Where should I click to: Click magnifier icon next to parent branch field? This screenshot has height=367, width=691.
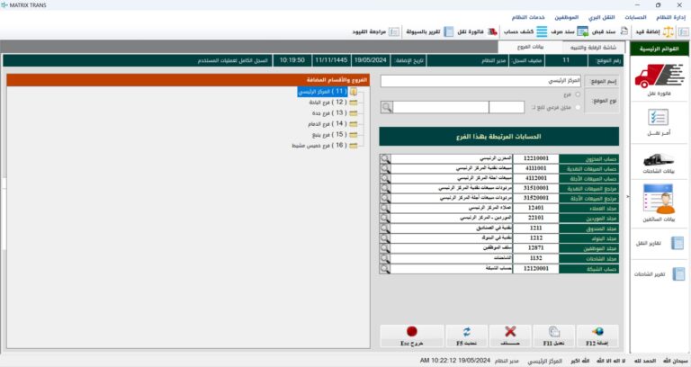coord(386,107)
